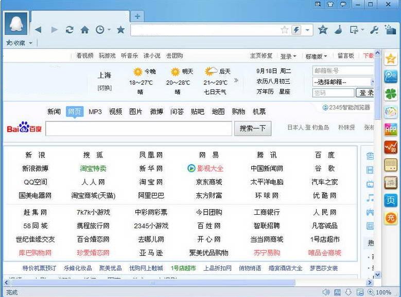Go back with the back arrow
Screen dimensions: 401x297
pos(38,30)
